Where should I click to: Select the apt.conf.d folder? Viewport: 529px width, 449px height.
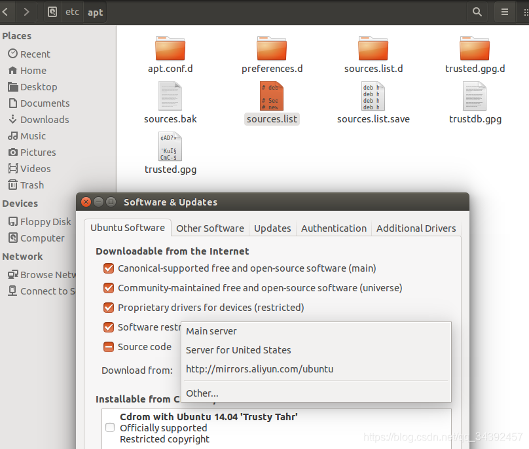170,55
